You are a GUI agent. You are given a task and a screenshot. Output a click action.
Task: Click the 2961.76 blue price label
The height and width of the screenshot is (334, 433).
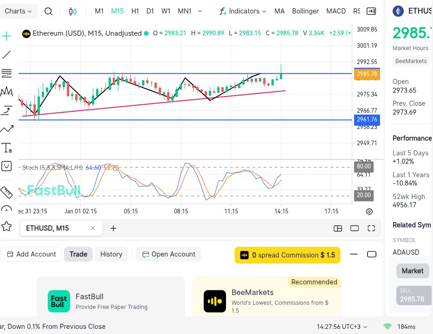(367, 120)
